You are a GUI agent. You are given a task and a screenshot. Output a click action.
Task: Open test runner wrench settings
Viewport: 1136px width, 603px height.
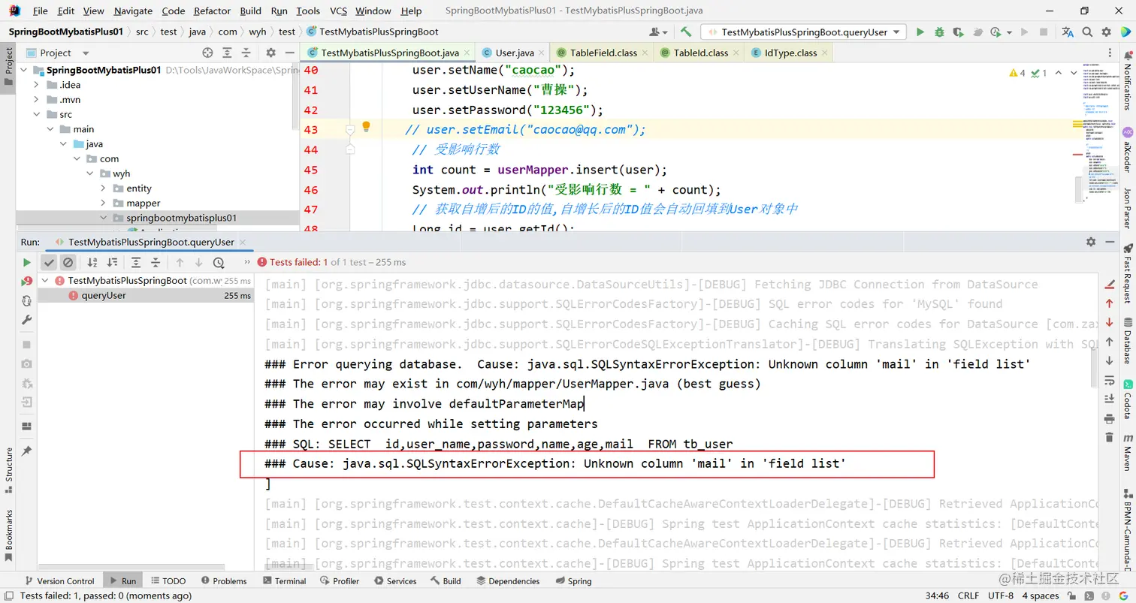point(27,320)
